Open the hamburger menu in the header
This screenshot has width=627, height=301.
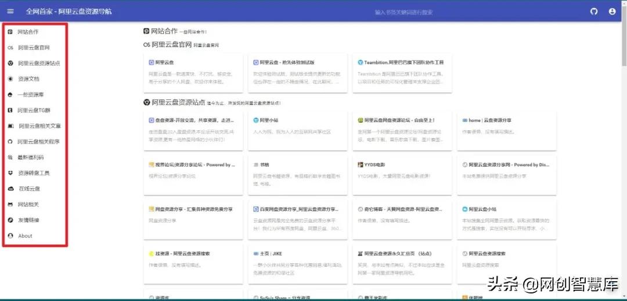click(x=10, y=12)
